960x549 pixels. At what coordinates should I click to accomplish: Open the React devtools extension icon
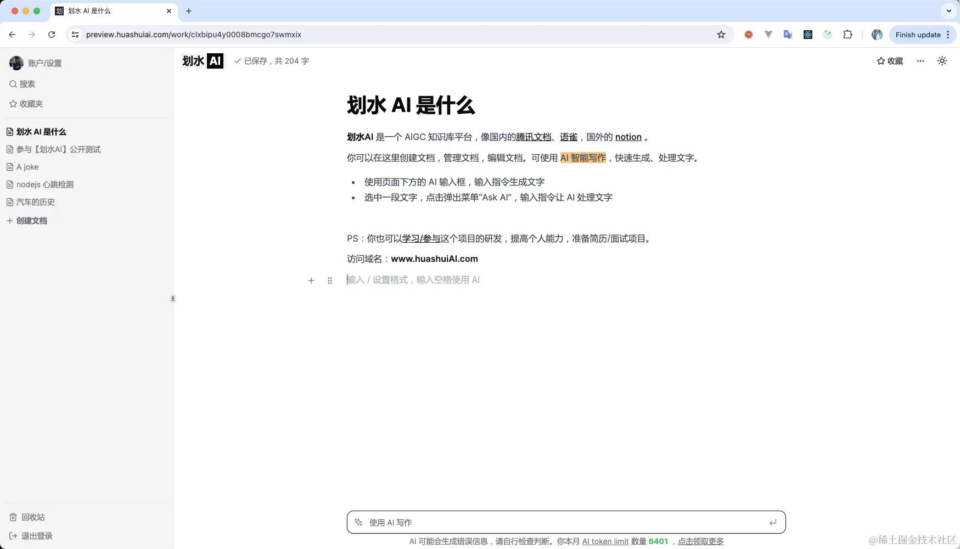coord(808,35)
